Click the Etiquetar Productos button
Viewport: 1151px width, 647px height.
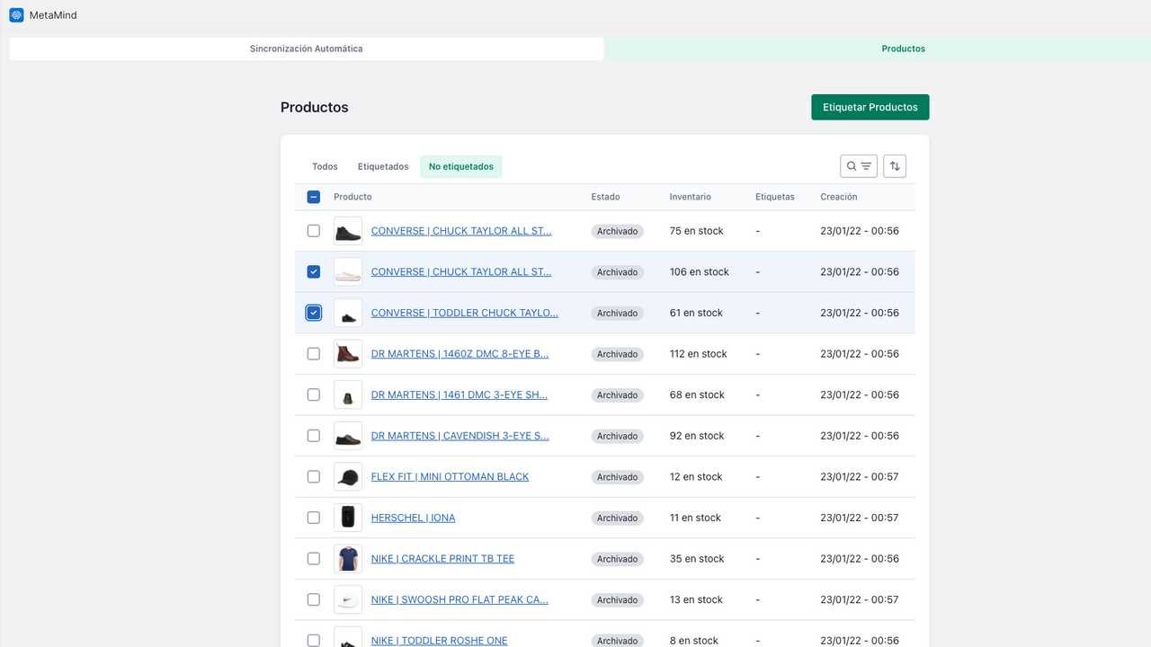click(870, 107)
